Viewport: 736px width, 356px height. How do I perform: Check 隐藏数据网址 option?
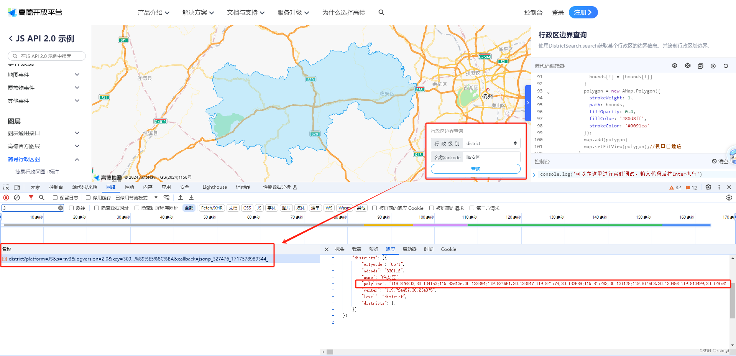click(x=97, y=208)
